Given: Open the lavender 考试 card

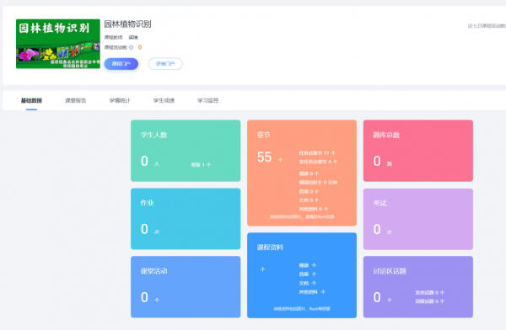Looking at the screenshot, I should (418, 219).
